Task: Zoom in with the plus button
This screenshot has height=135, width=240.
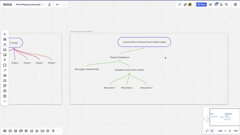Action: pos(230,131)
